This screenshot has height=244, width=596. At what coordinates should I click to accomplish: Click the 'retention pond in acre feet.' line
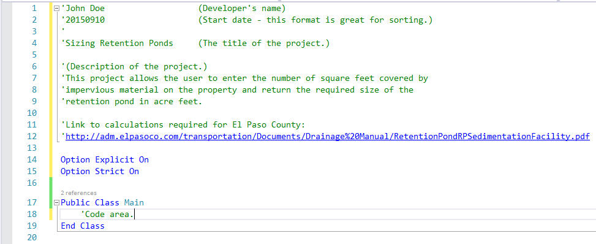click(x=132, y=101)
